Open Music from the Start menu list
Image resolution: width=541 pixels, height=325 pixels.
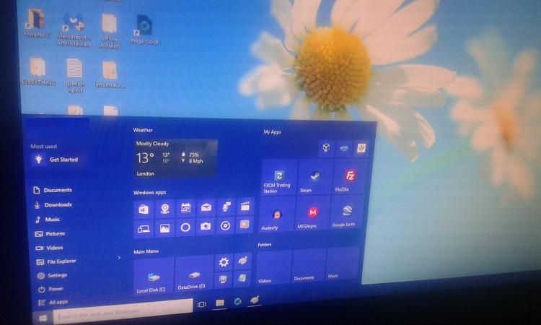coord(48,220)
